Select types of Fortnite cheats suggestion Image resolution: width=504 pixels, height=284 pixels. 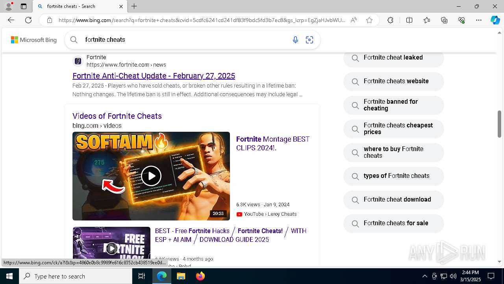(394, 176)
